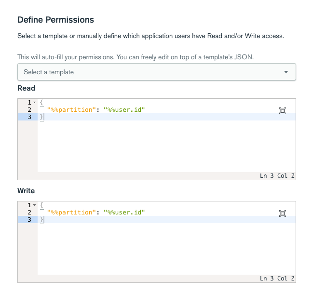Image resolution: width=312 pixels, height=293 pixels.
Task: Click the "%%partition" key in Read editor
Action: [x=69, y=110]
